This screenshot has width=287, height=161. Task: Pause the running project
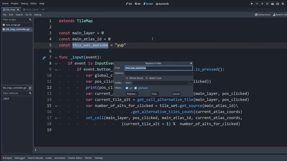(x=257, y=4)
